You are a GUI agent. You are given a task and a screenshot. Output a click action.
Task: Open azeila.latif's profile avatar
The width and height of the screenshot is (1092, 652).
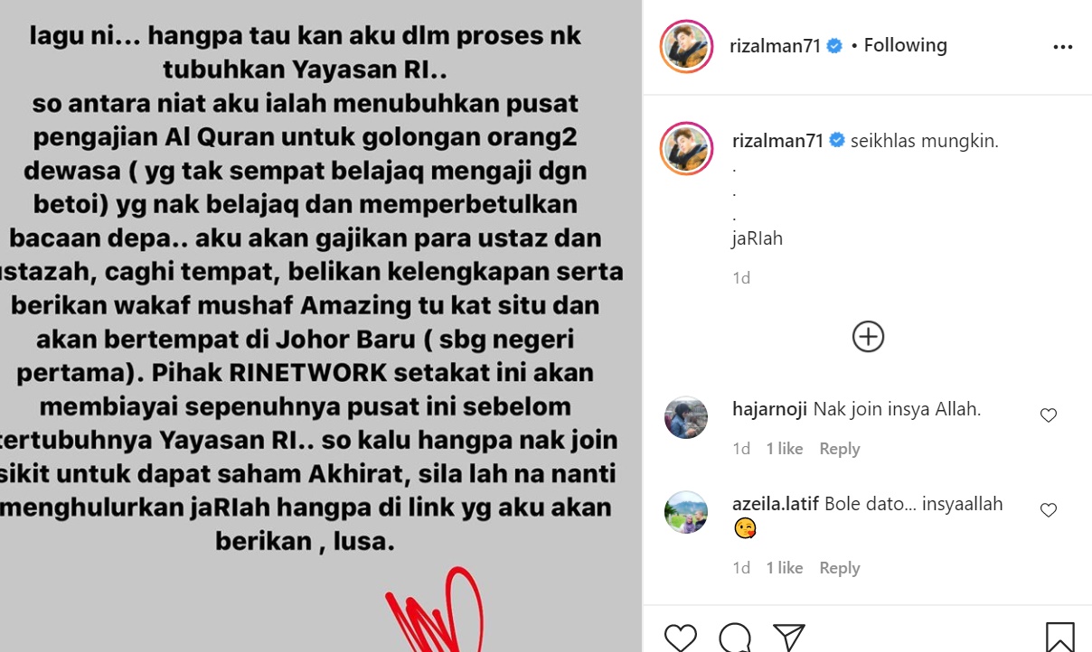click(x=686, y=512)
